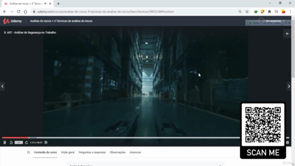Skip forward using the forward arrow icon

click(26, 142)
